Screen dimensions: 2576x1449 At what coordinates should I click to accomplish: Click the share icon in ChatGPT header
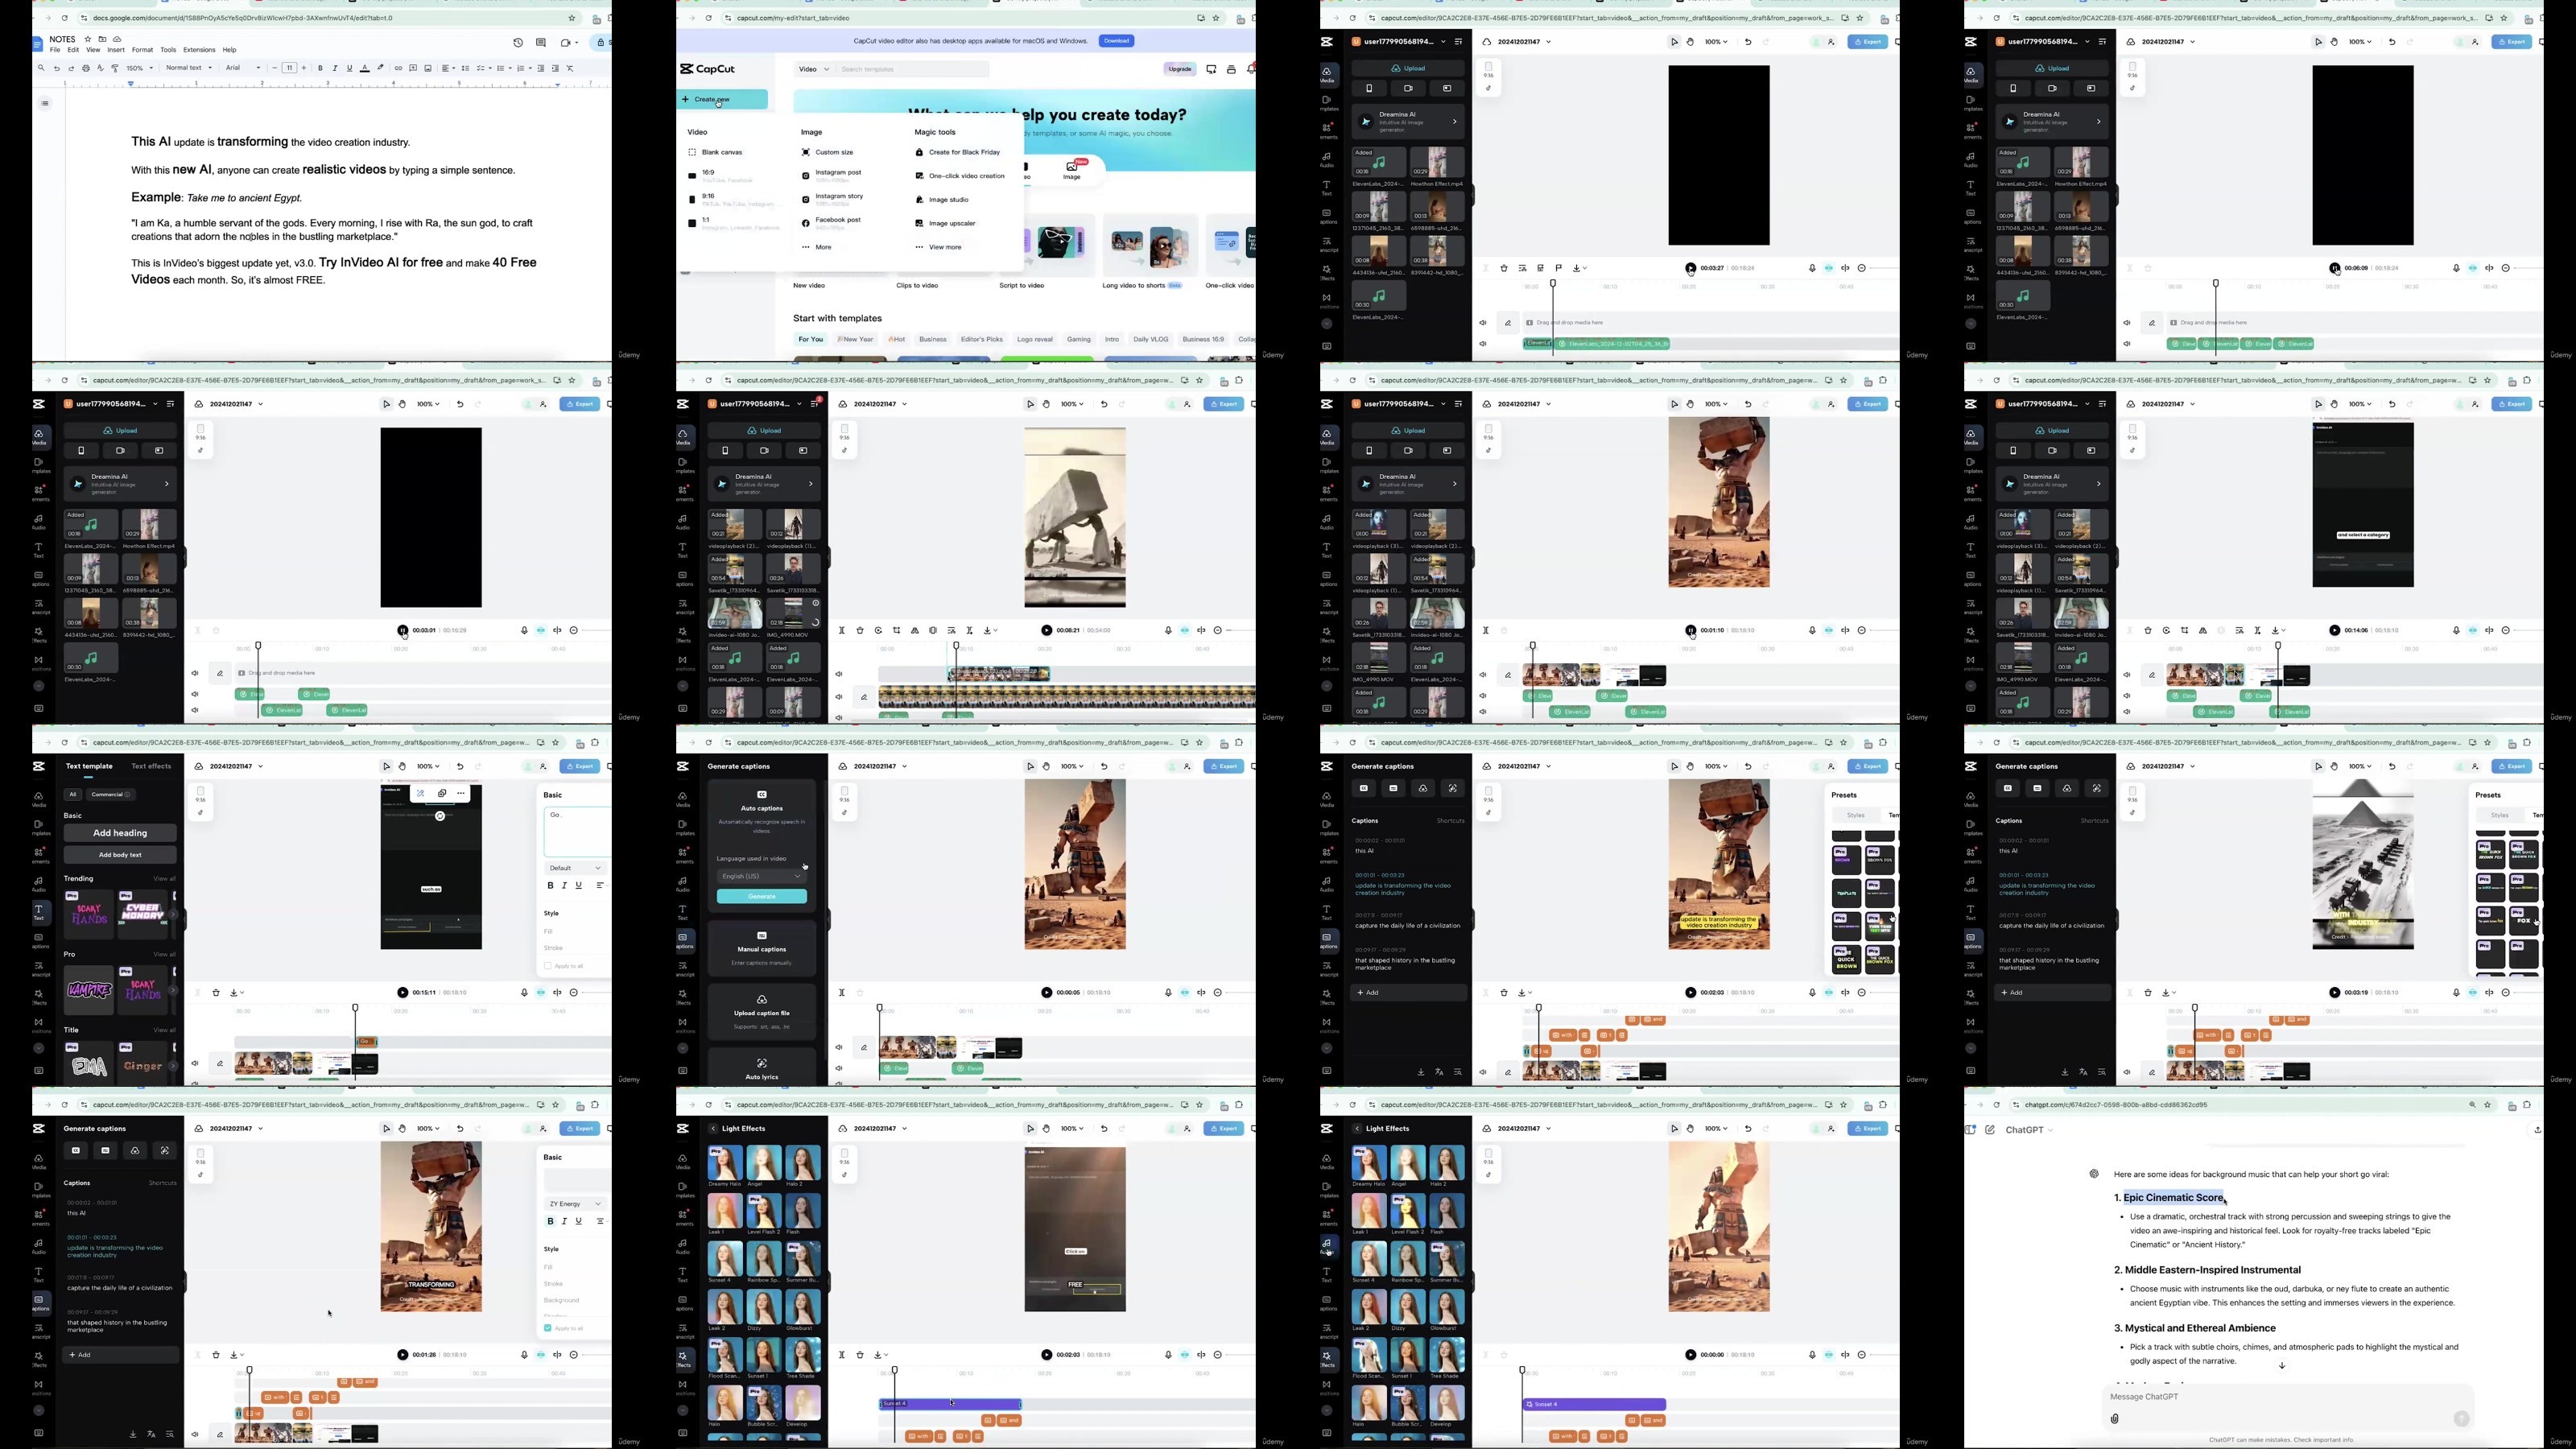coord(2537,1130)
